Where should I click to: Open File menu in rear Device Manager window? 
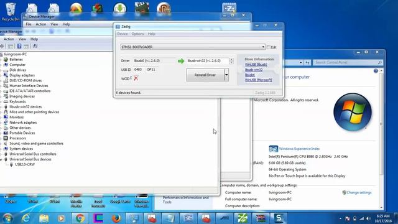coord(29,24)
